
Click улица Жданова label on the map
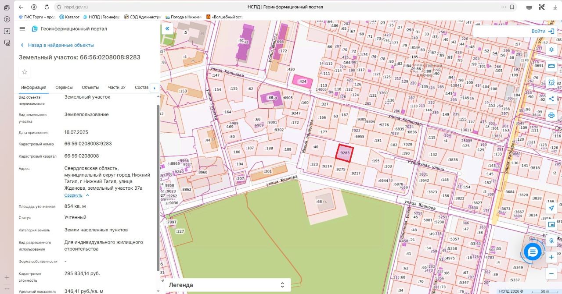coord(281,180)
